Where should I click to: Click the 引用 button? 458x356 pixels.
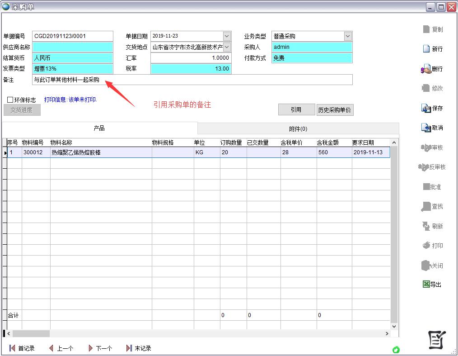(x=296, y=110)
